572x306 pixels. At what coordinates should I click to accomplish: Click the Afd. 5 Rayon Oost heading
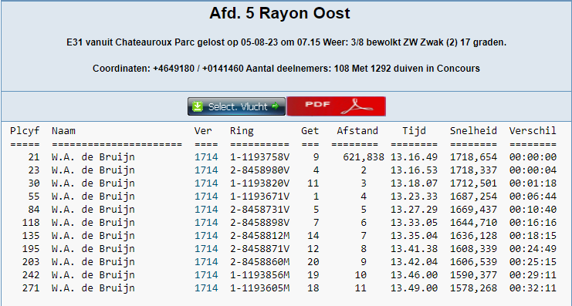[x=279, y=13]
